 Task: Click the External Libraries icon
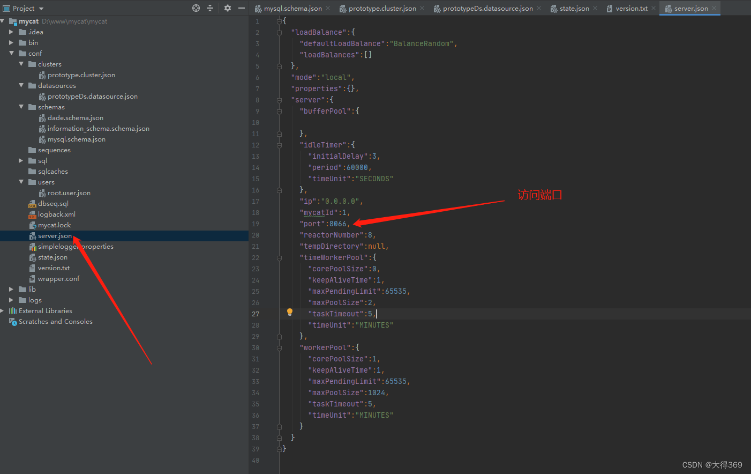point(13,311)
